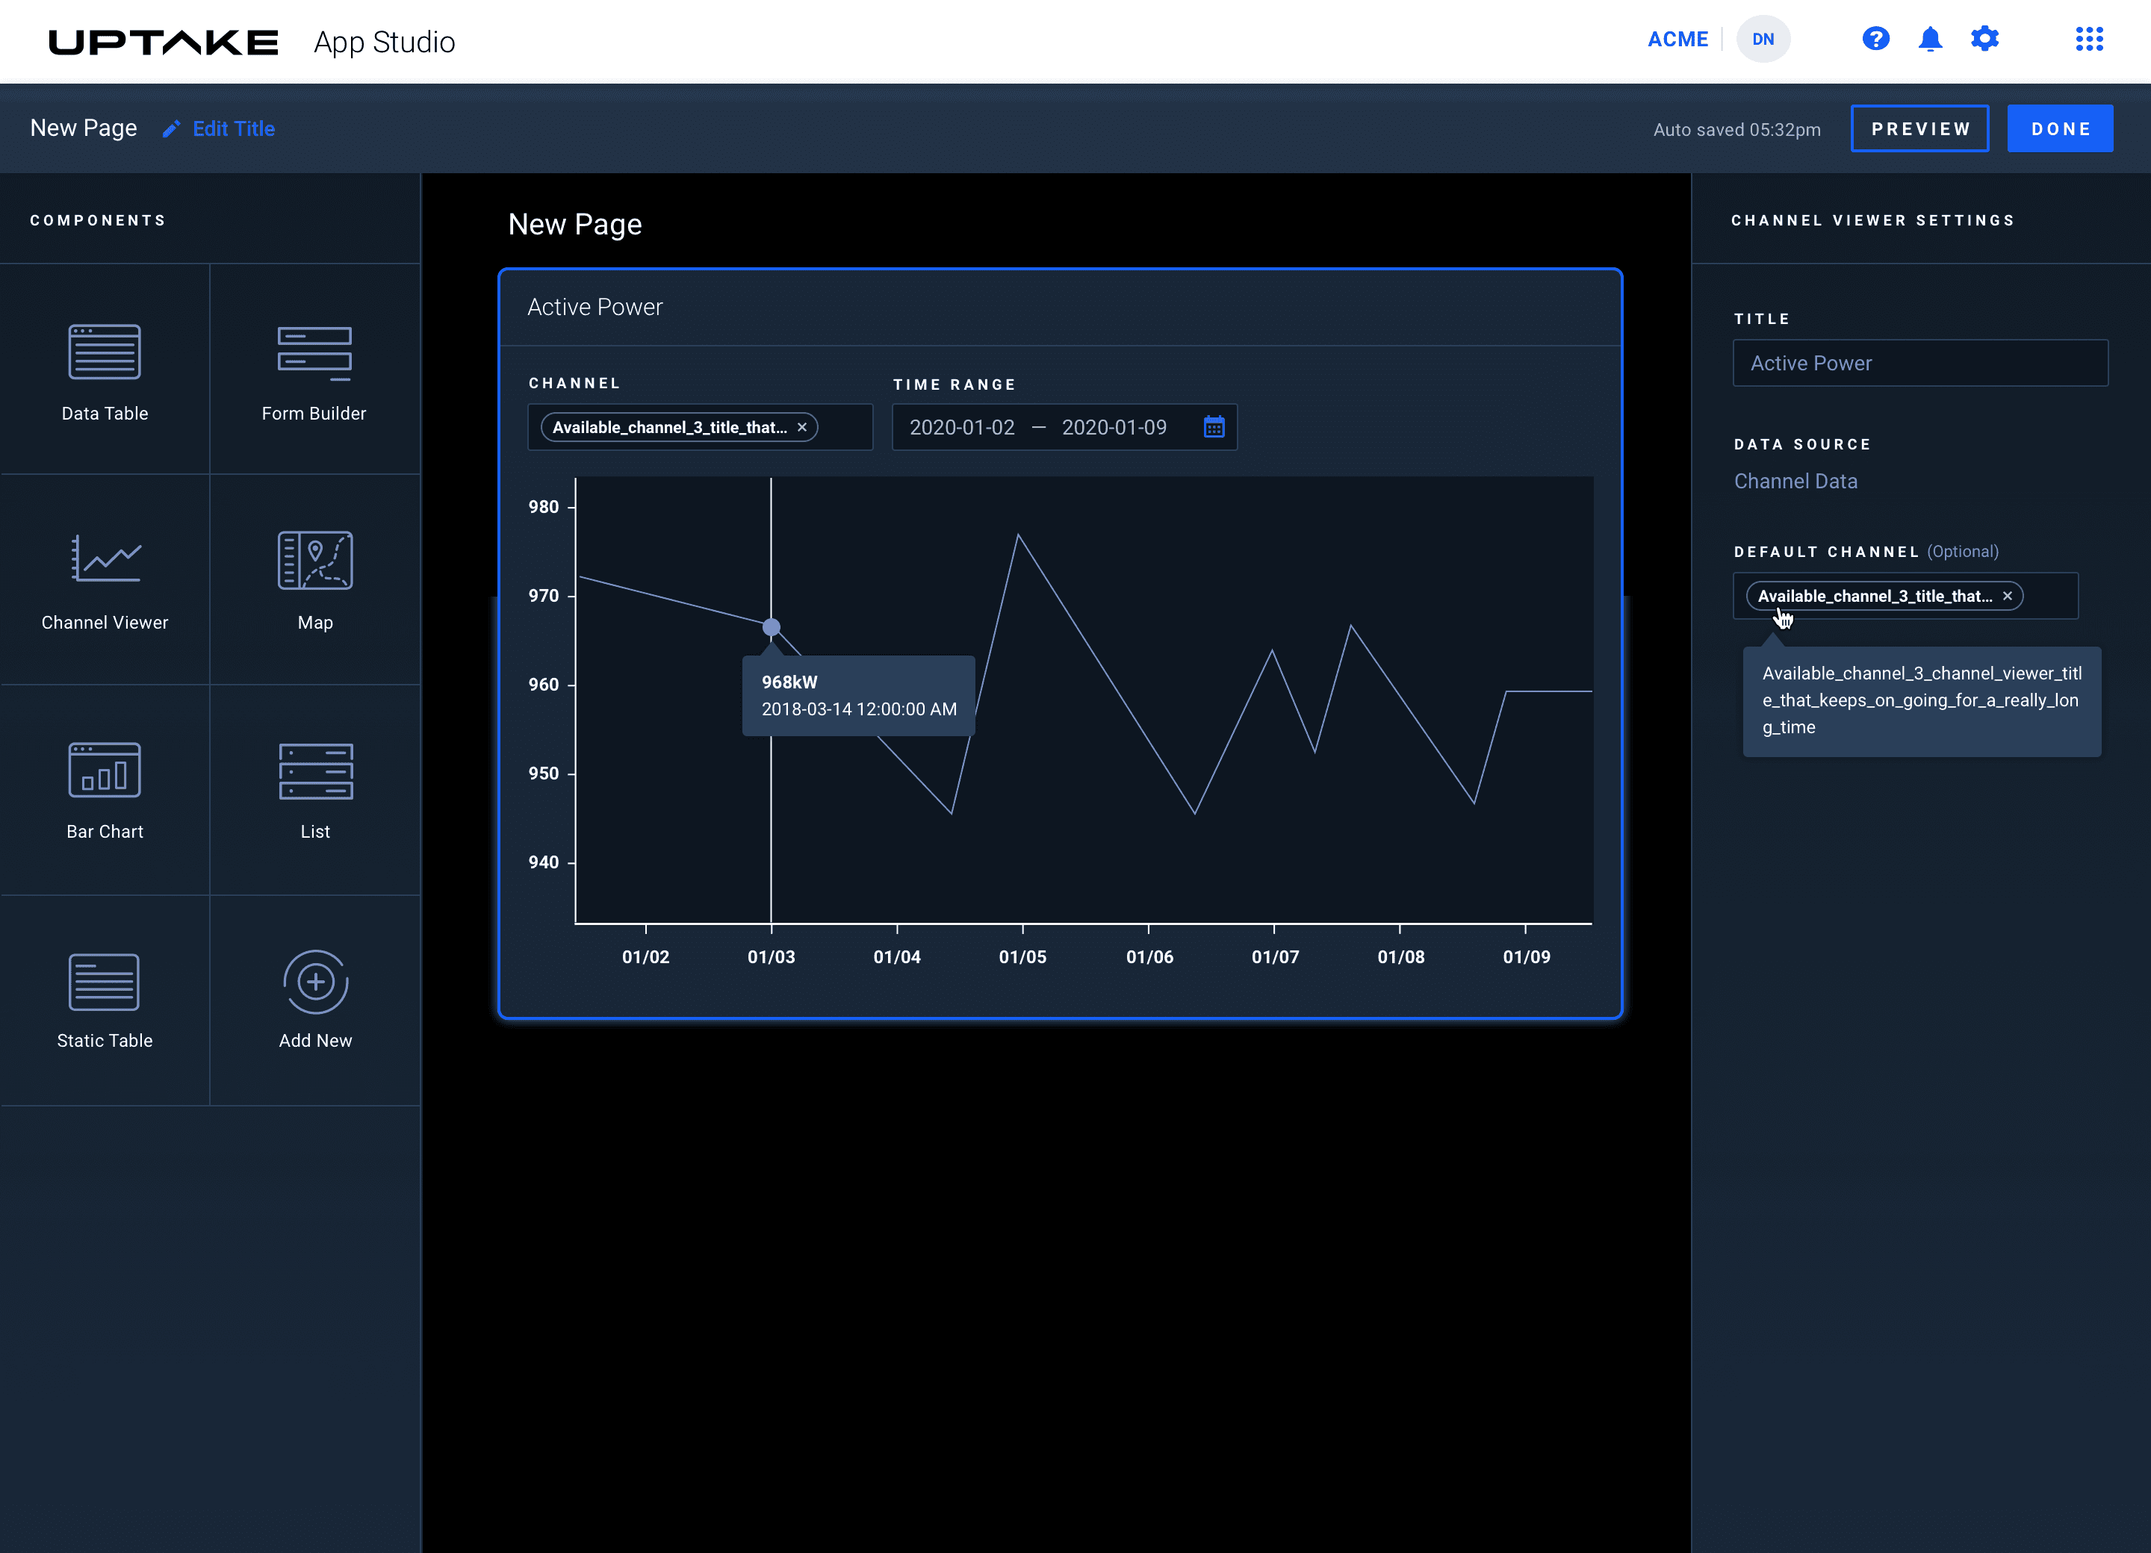Select the Static Table component icon
This screenshot has width=2151, height=1553.
click(x=105, y=981)
